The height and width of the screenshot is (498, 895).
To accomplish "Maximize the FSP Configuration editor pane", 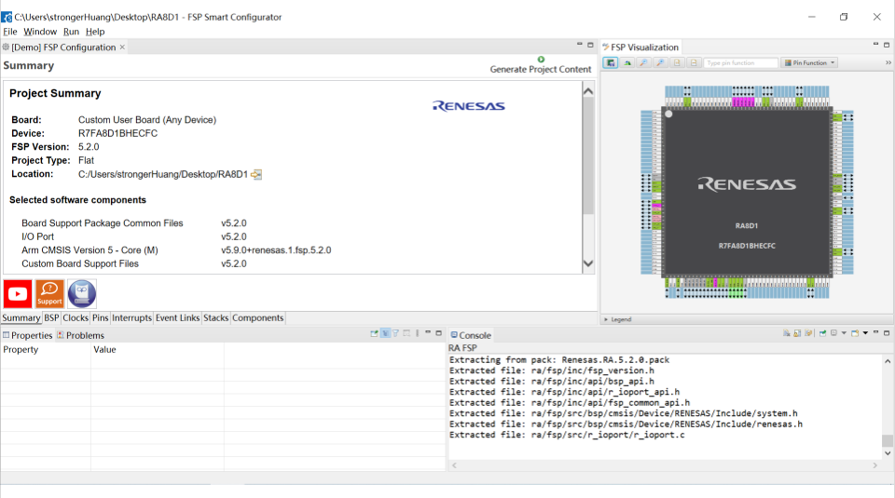I will pos(590,45).
